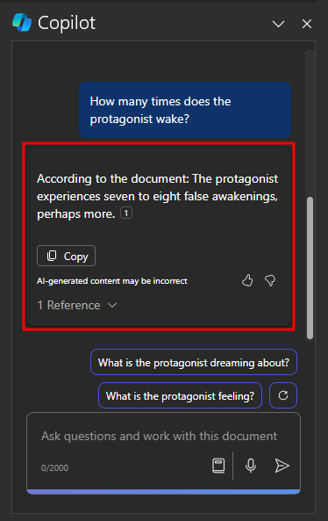
Task: Click the chat scrollbar thumb
Action: pos(310,268)
